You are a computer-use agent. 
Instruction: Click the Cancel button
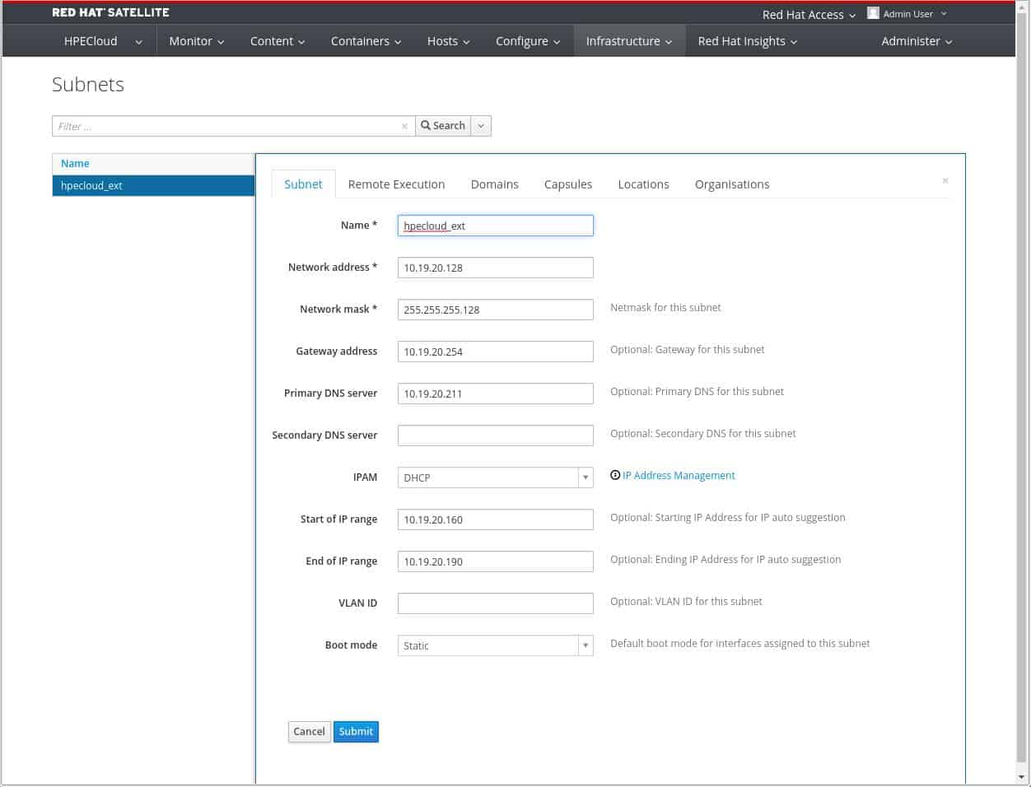(309, 731)
